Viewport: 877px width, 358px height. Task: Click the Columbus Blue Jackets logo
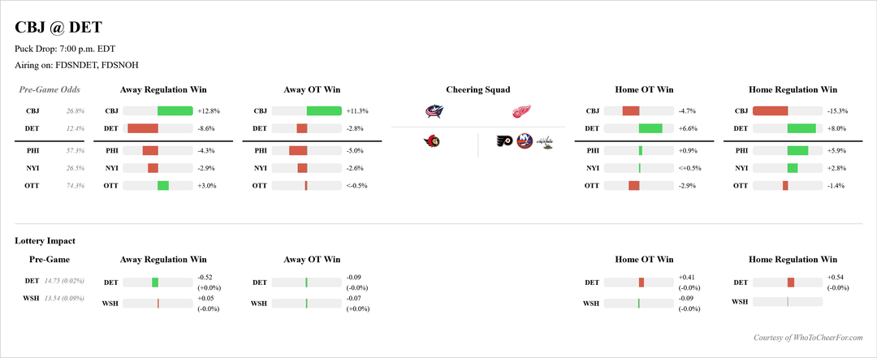pos(436,111)
